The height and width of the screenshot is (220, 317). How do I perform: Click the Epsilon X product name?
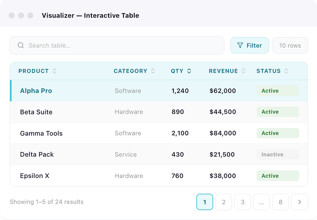click(35, 176)
